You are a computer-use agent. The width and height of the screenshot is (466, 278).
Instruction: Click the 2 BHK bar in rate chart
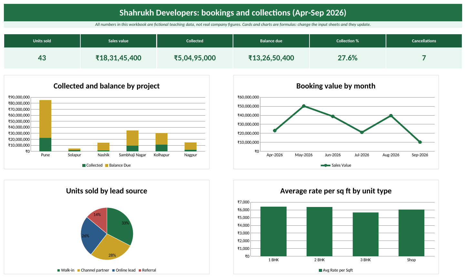pos(319,232)
